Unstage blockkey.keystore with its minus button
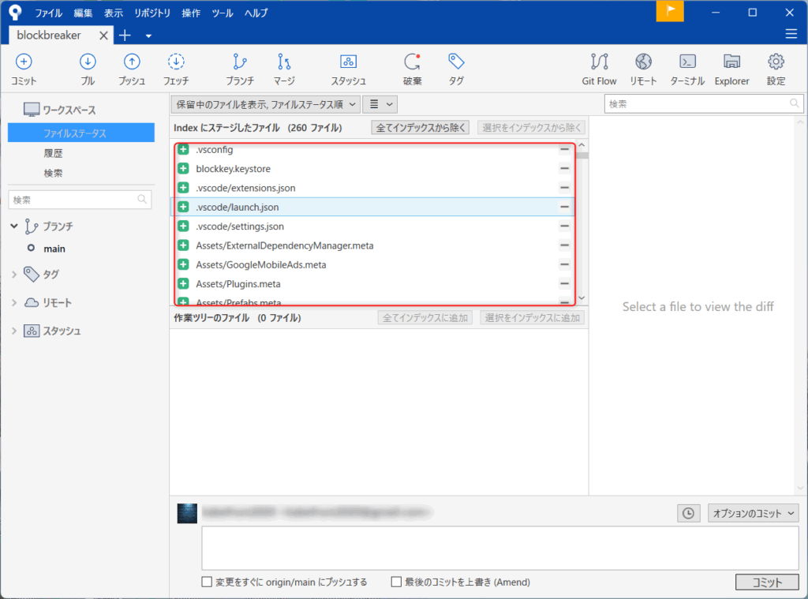The image size is (808, 599). (564, 169)
